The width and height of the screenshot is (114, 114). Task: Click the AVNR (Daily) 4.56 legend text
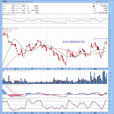point(11,29)
